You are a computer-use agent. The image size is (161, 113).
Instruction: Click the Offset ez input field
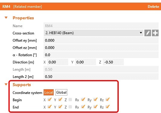[x=101, y=47]
